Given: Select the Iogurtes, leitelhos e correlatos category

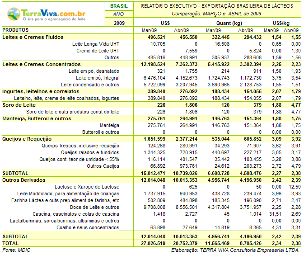Looking at the screenshot, I should (x=41, y=91).
